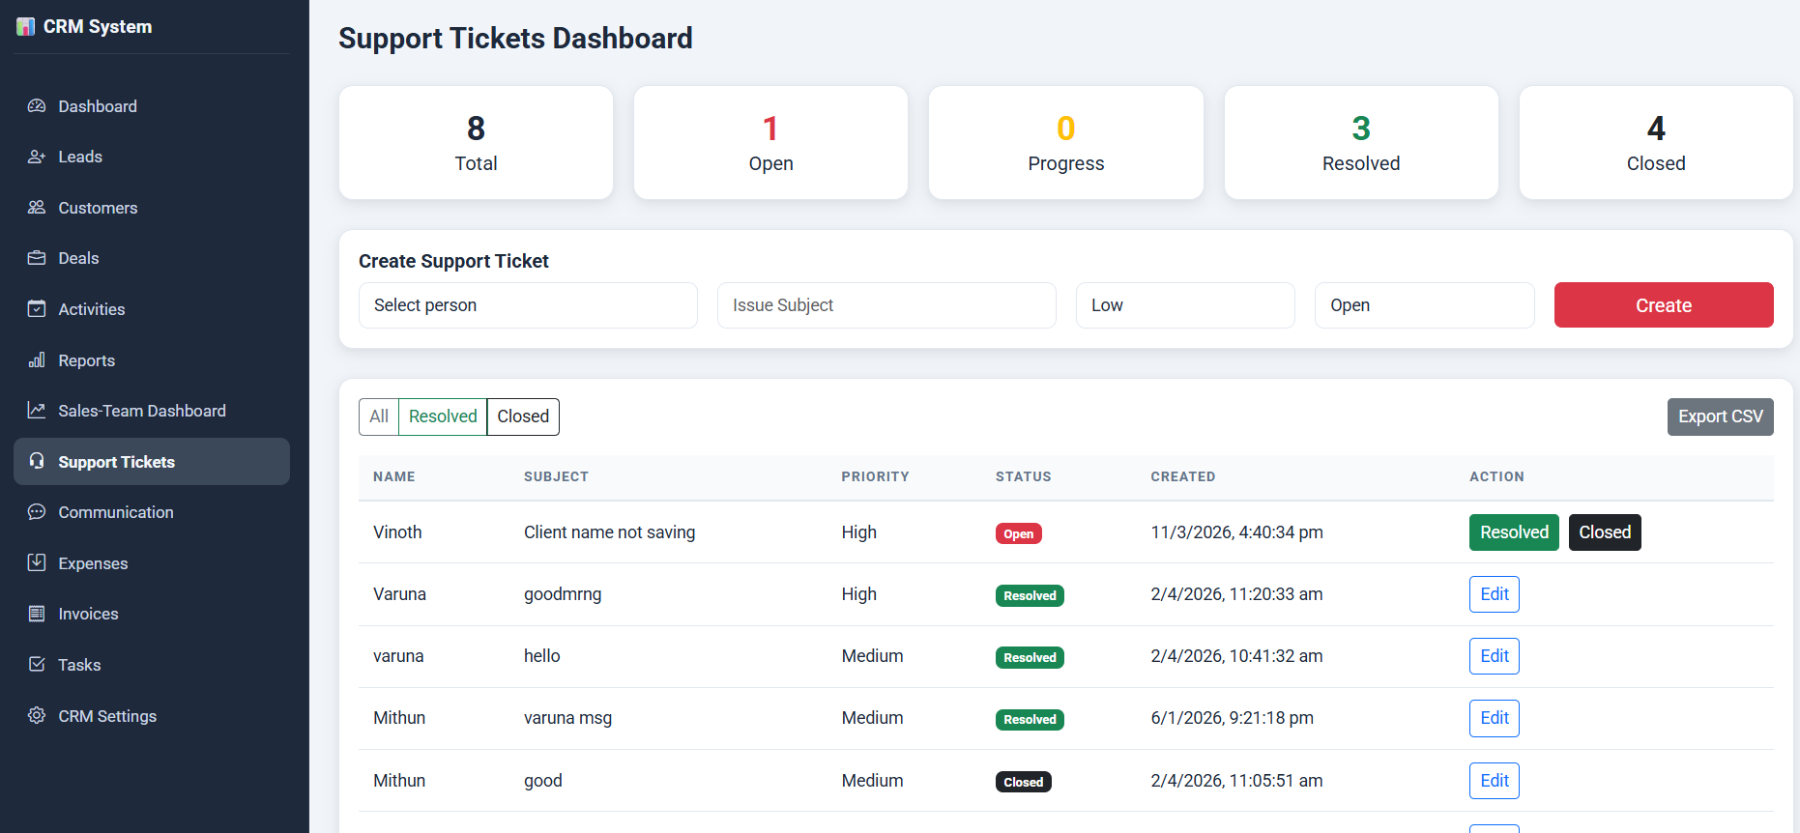Click the name Varuna in goodmrng row
1800x833 pixels.
click(399, 594)
